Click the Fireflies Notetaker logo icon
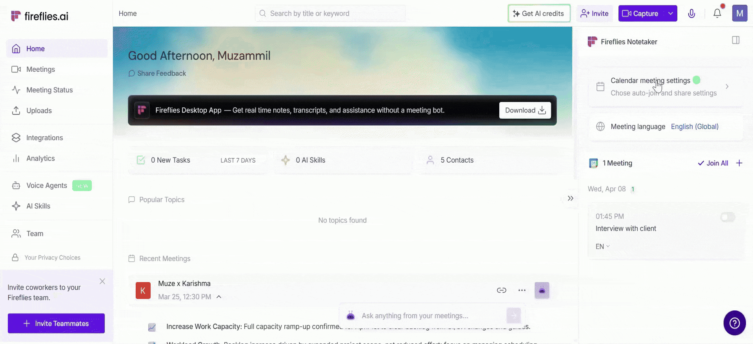The height and width of the screenshot is (344, 753). (592, 42)
